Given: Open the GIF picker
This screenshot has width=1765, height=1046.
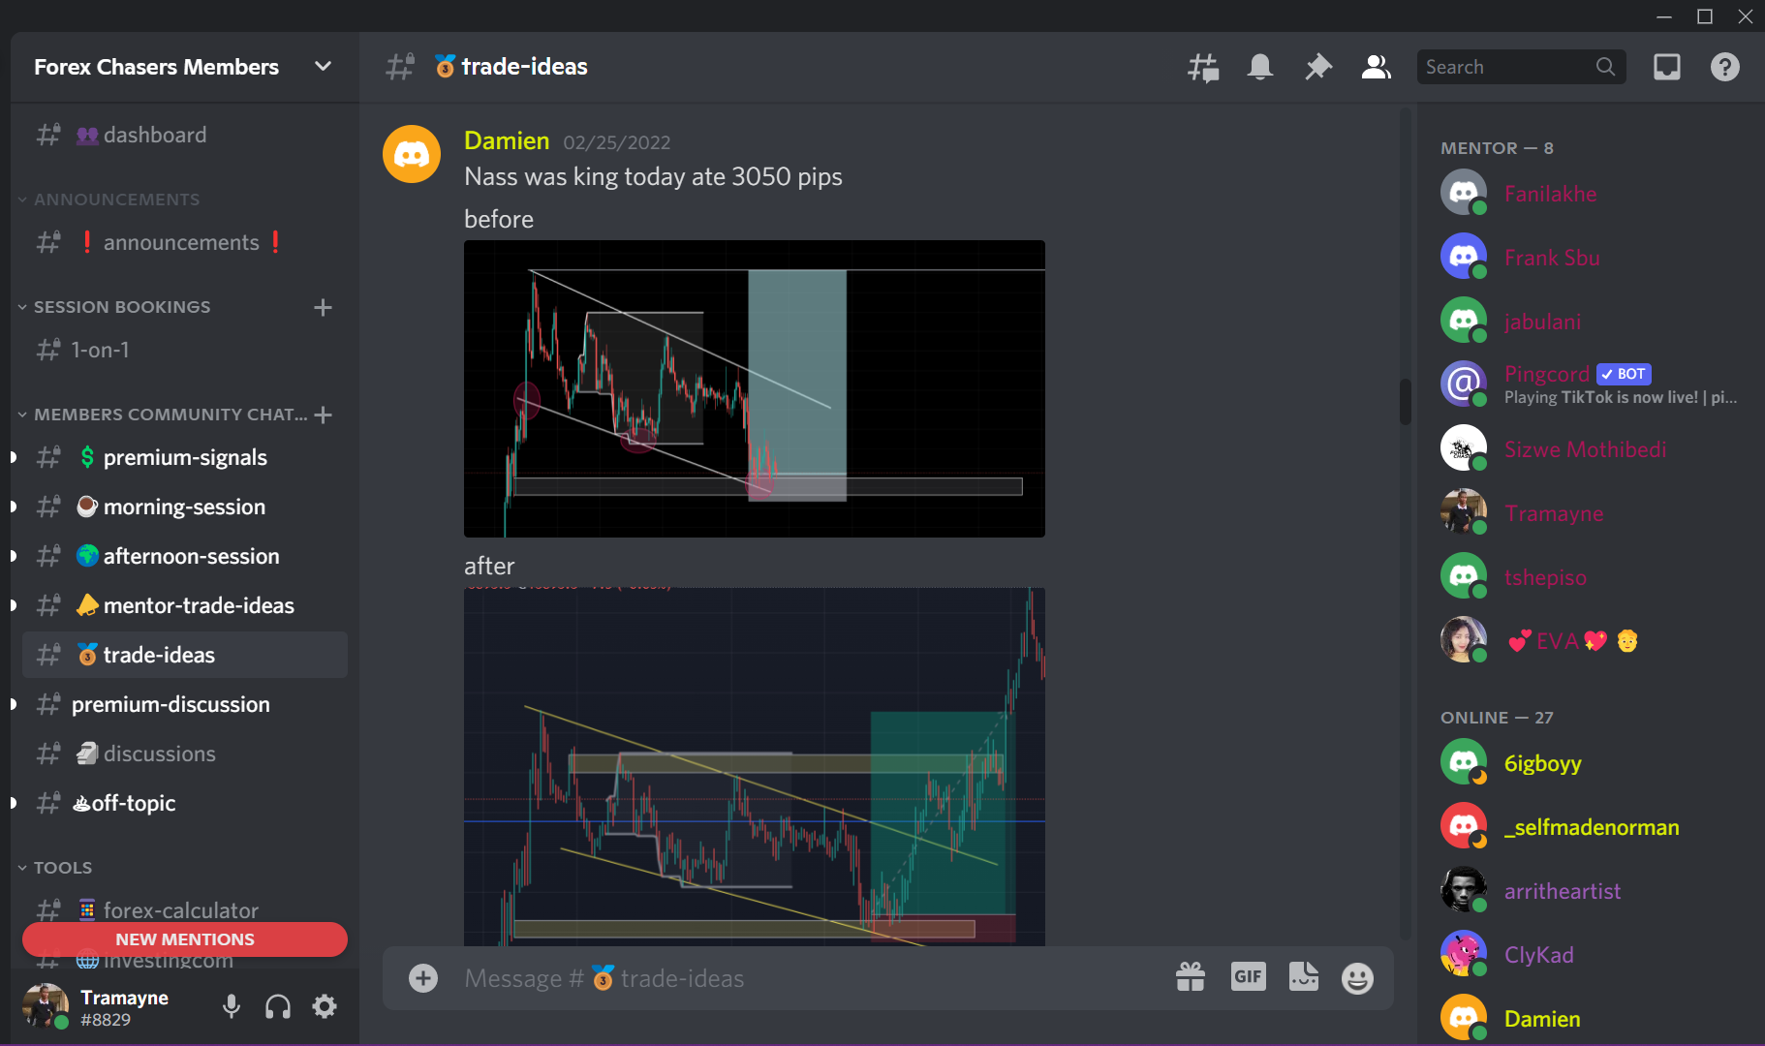Looking at the screenshot, I should (x=1248, y=977).
